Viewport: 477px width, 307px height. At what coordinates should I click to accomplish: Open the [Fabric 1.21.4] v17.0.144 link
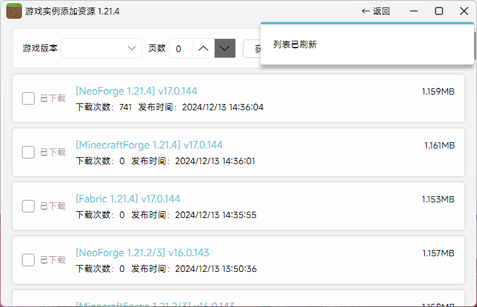click(x=127, y=199)
